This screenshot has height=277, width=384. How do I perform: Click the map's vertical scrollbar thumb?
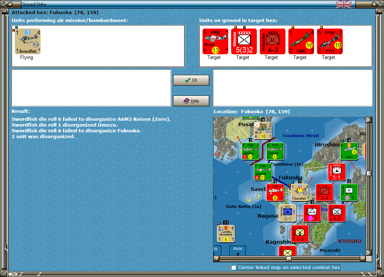[x=369, y=173]
